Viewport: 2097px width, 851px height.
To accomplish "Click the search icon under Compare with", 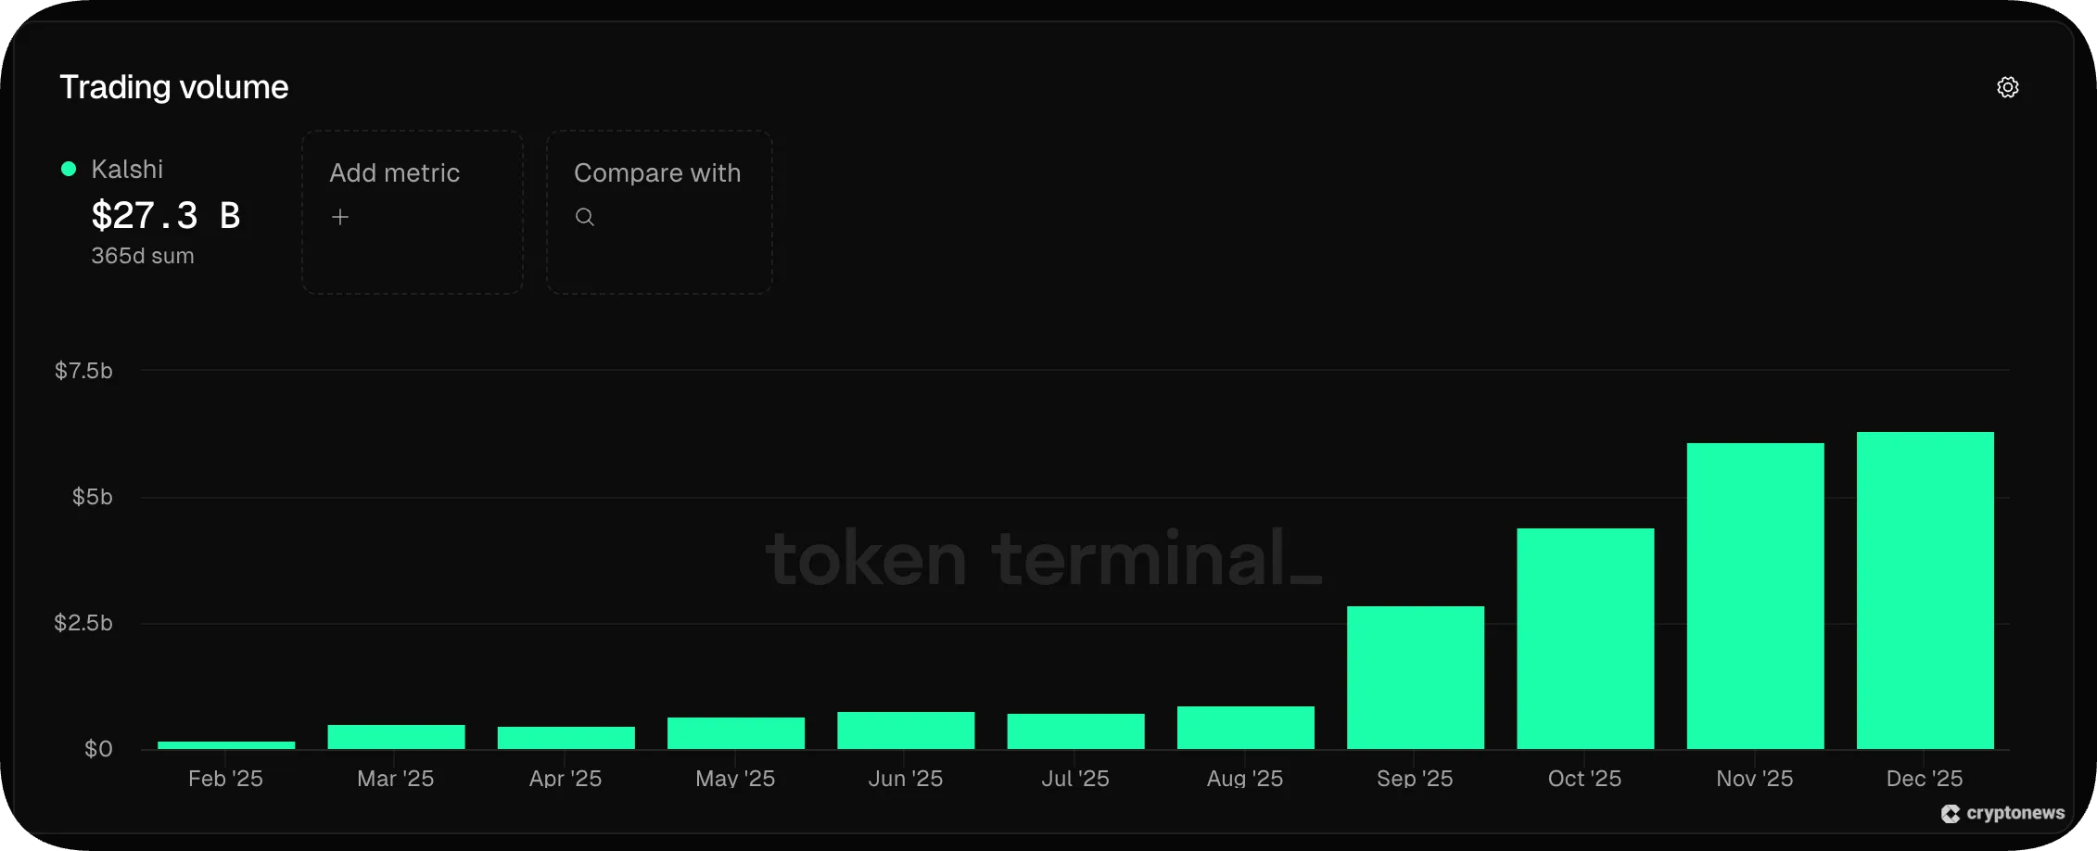I will (x=585, y=216).
